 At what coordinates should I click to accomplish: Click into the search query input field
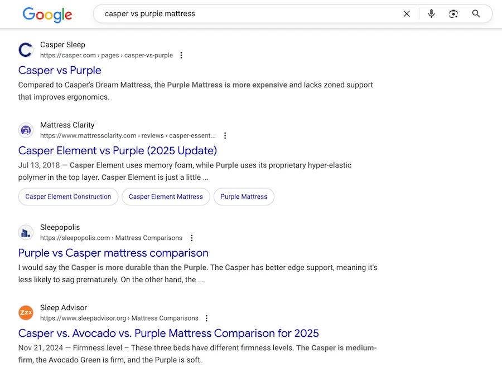tap(245, 14)
